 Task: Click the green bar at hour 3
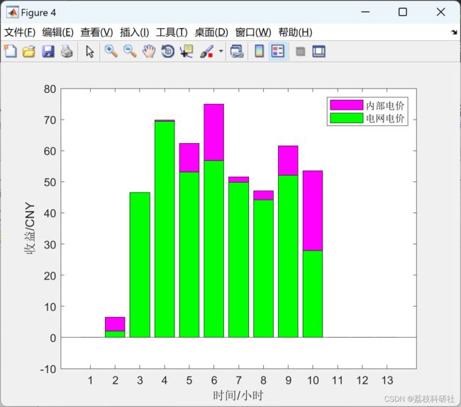click(140, 265)
